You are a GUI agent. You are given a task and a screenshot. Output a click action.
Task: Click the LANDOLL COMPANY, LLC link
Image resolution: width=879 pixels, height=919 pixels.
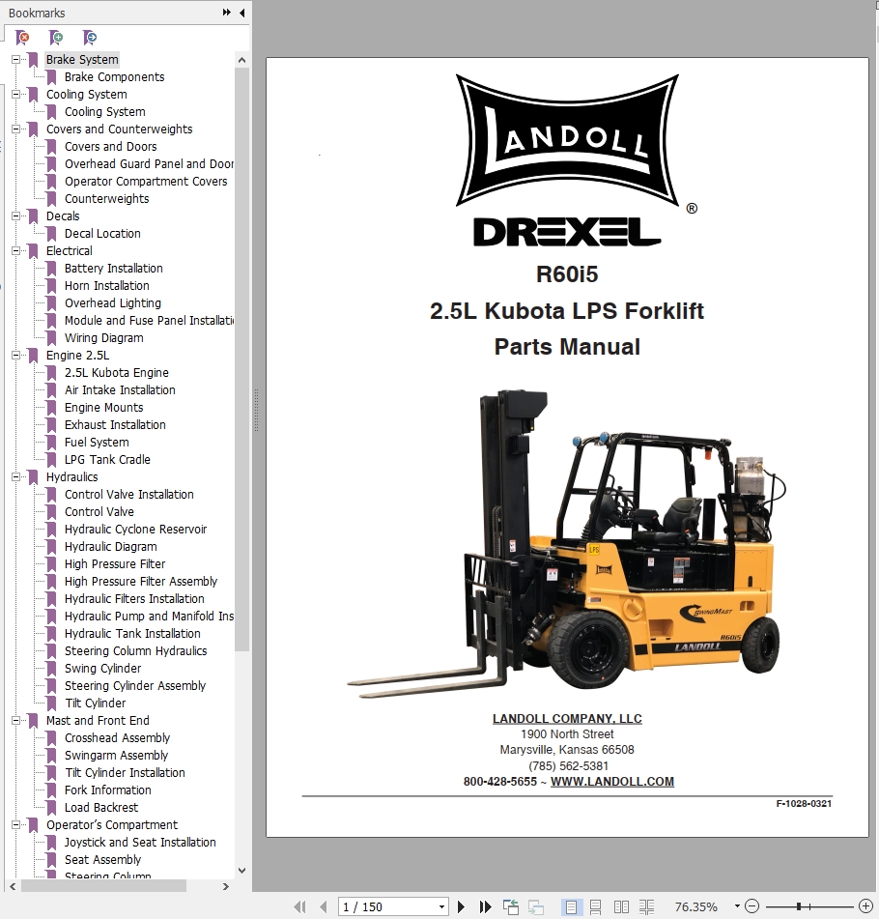pyautogui.click(x=567, y=719)
